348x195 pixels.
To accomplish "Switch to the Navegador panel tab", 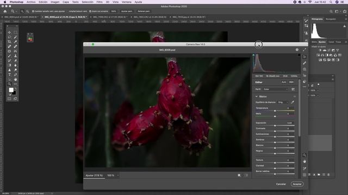I will point(331,19).
